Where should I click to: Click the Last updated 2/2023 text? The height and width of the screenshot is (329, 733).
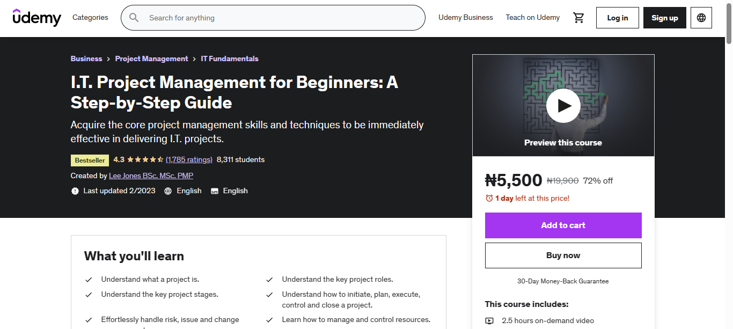120,191
